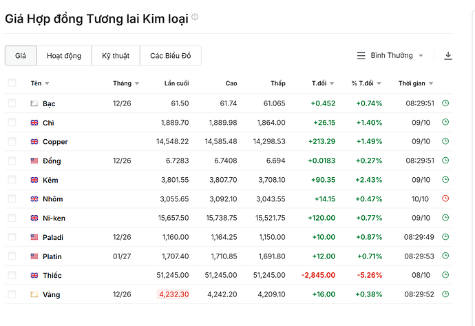Tick the checkbox for Paladi row
475x326 pixels.
[x=12, y=237]
